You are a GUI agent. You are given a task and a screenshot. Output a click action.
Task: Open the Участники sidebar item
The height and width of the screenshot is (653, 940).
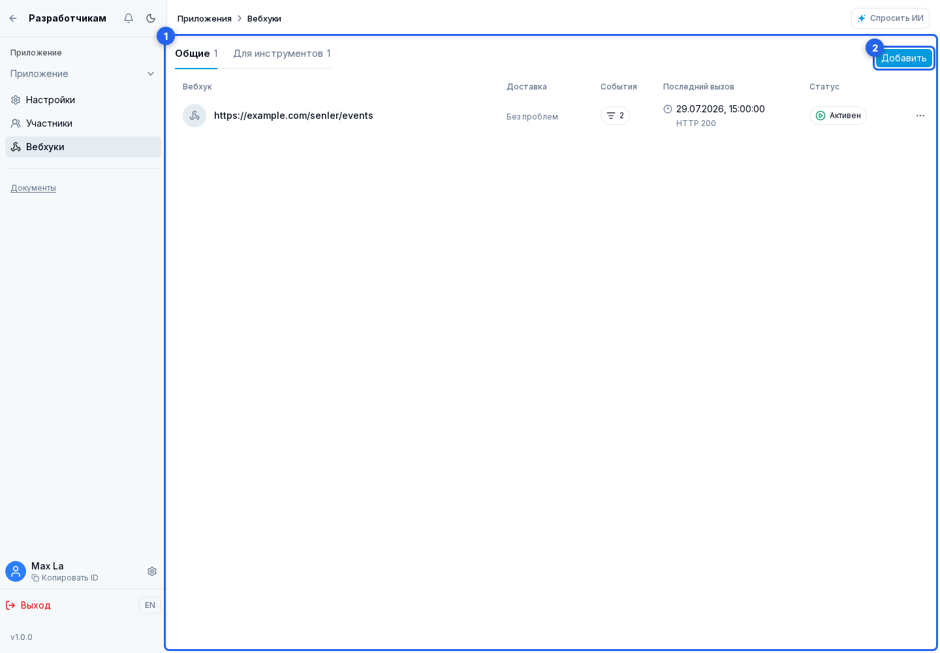click(83, 123)
